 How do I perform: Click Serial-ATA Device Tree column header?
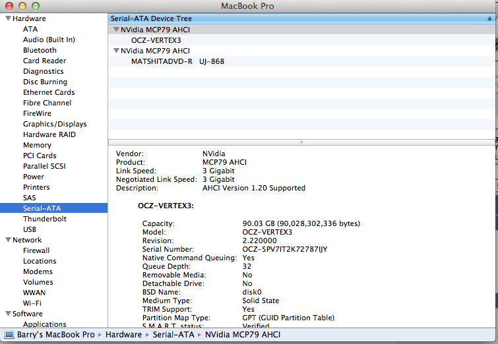point(301,18)
